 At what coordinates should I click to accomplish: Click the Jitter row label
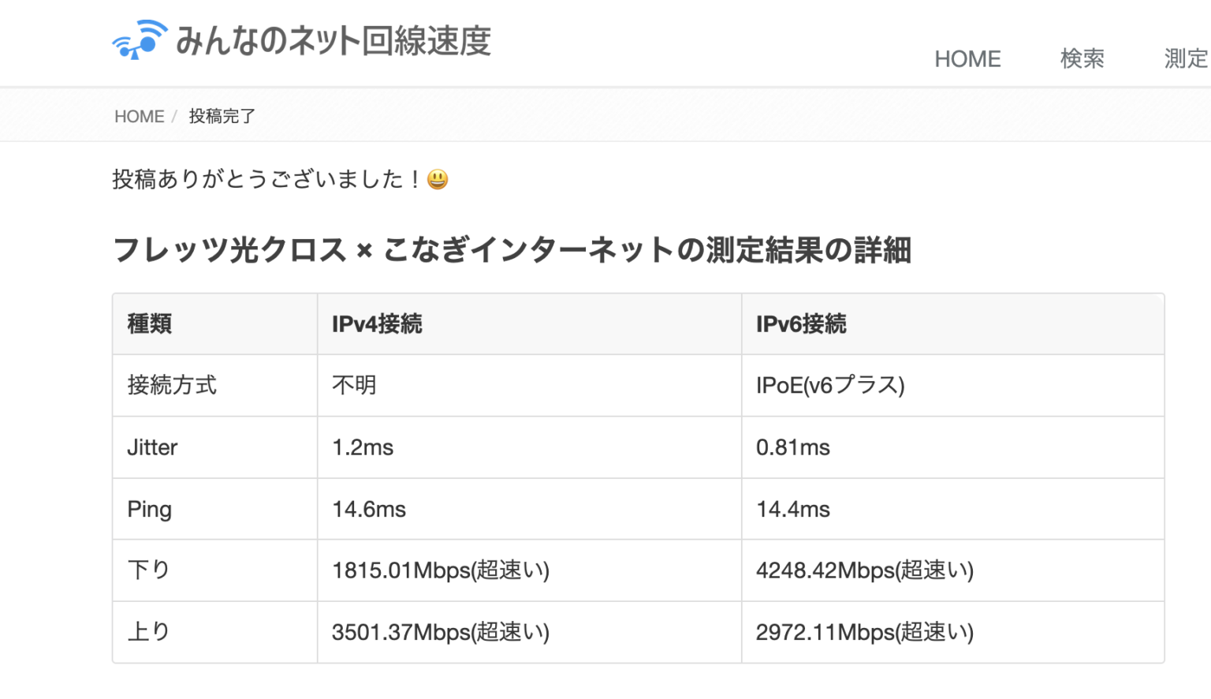point(151,447)
